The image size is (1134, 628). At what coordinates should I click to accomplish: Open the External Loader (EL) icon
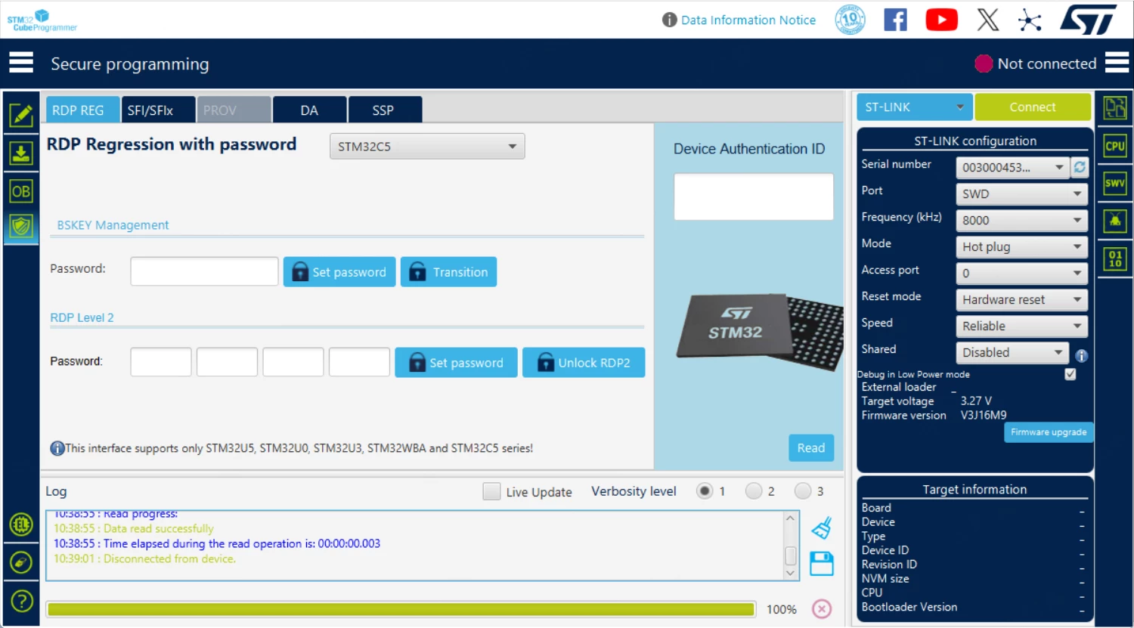[x=21, y=524]
